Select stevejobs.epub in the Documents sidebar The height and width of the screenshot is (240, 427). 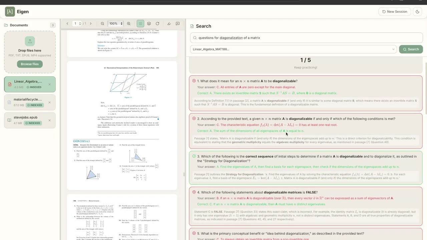[25, 117]
